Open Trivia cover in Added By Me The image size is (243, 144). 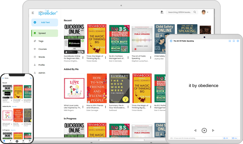(x=142, y=88)
